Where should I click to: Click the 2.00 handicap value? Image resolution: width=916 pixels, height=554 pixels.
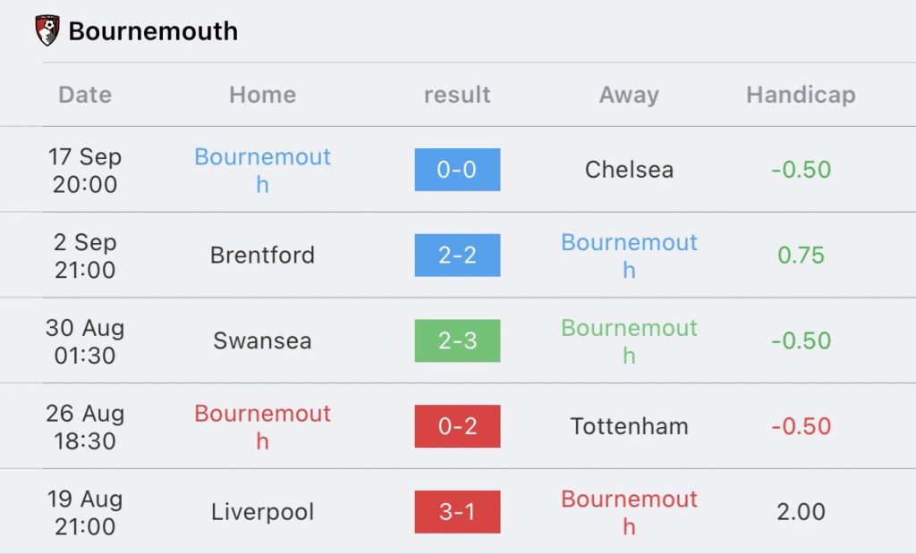tap(801, 512)
